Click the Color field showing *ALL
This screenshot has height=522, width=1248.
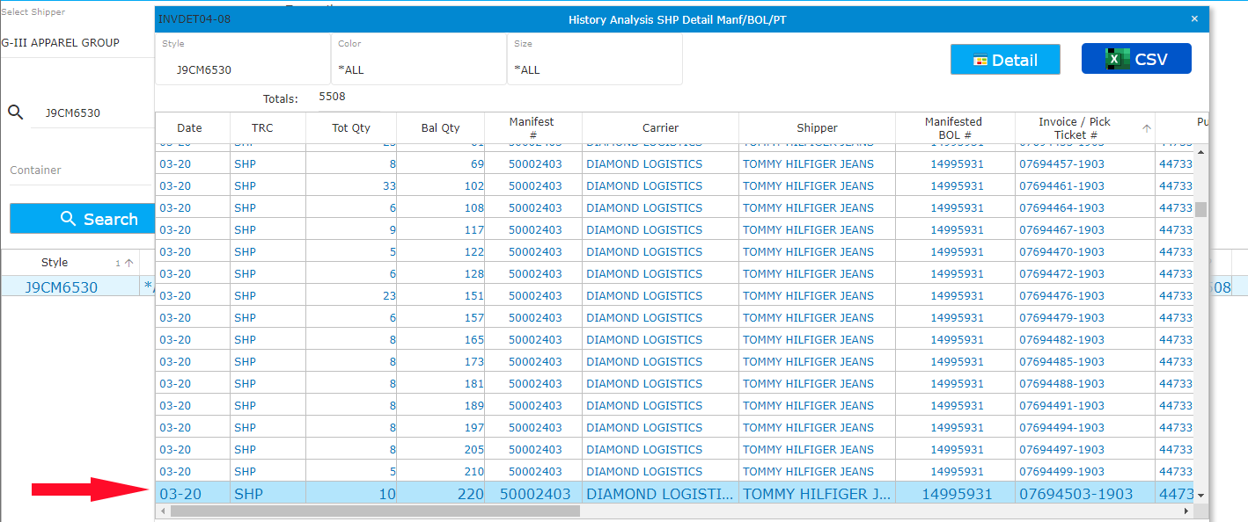pos(419,60)
